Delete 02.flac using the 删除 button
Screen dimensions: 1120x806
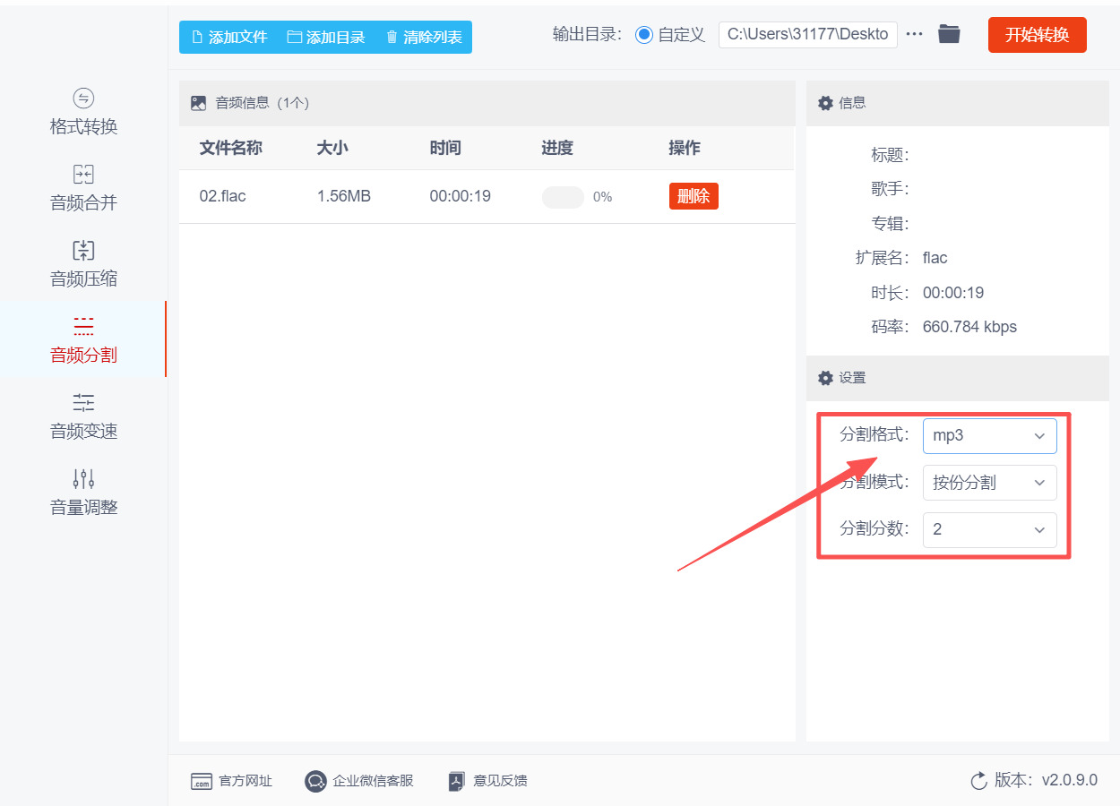[694, 197]
